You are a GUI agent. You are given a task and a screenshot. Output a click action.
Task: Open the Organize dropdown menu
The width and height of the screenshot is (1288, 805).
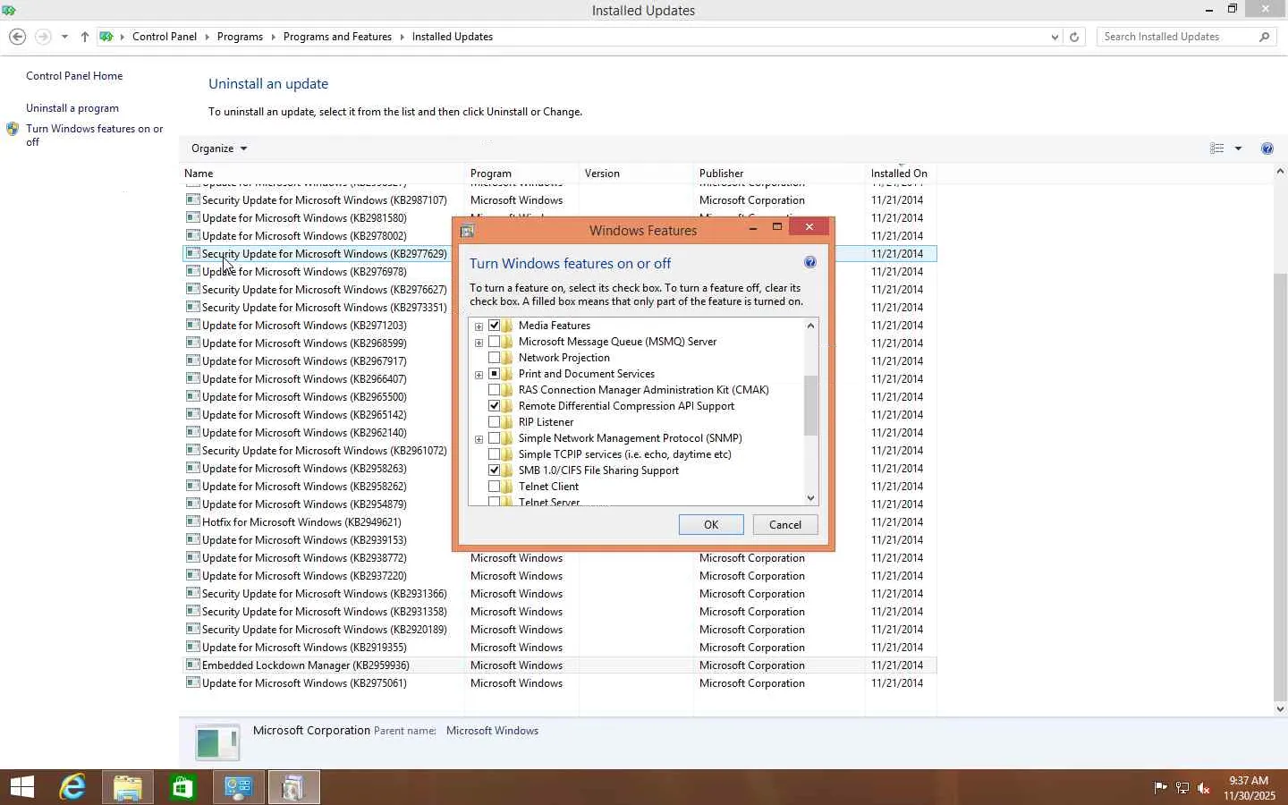pos(219,148)
